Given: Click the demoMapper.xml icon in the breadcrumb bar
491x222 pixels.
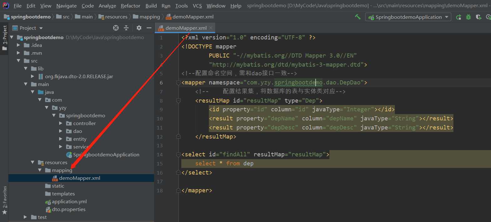Looking at the screenshot, I should click(x=168, y=17).
